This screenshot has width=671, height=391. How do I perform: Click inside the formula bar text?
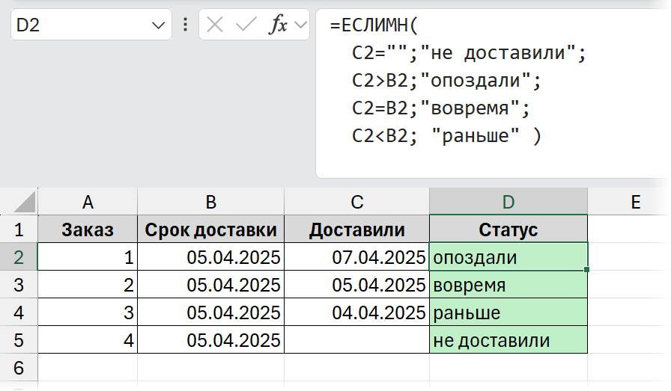pos(492,93)
